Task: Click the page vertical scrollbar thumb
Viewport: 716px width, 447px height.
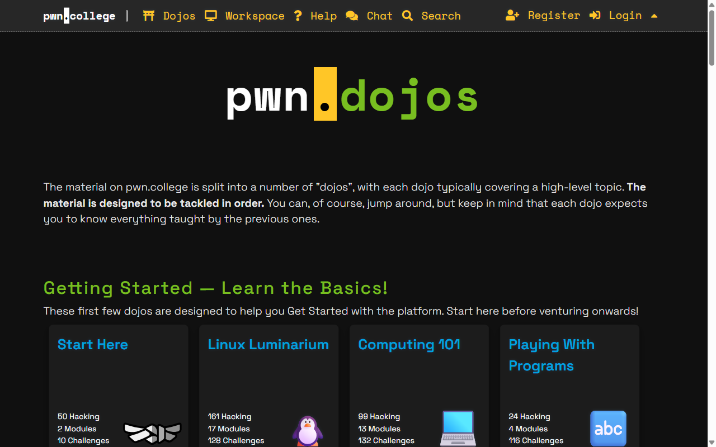Action: click(x=712, y=37)
